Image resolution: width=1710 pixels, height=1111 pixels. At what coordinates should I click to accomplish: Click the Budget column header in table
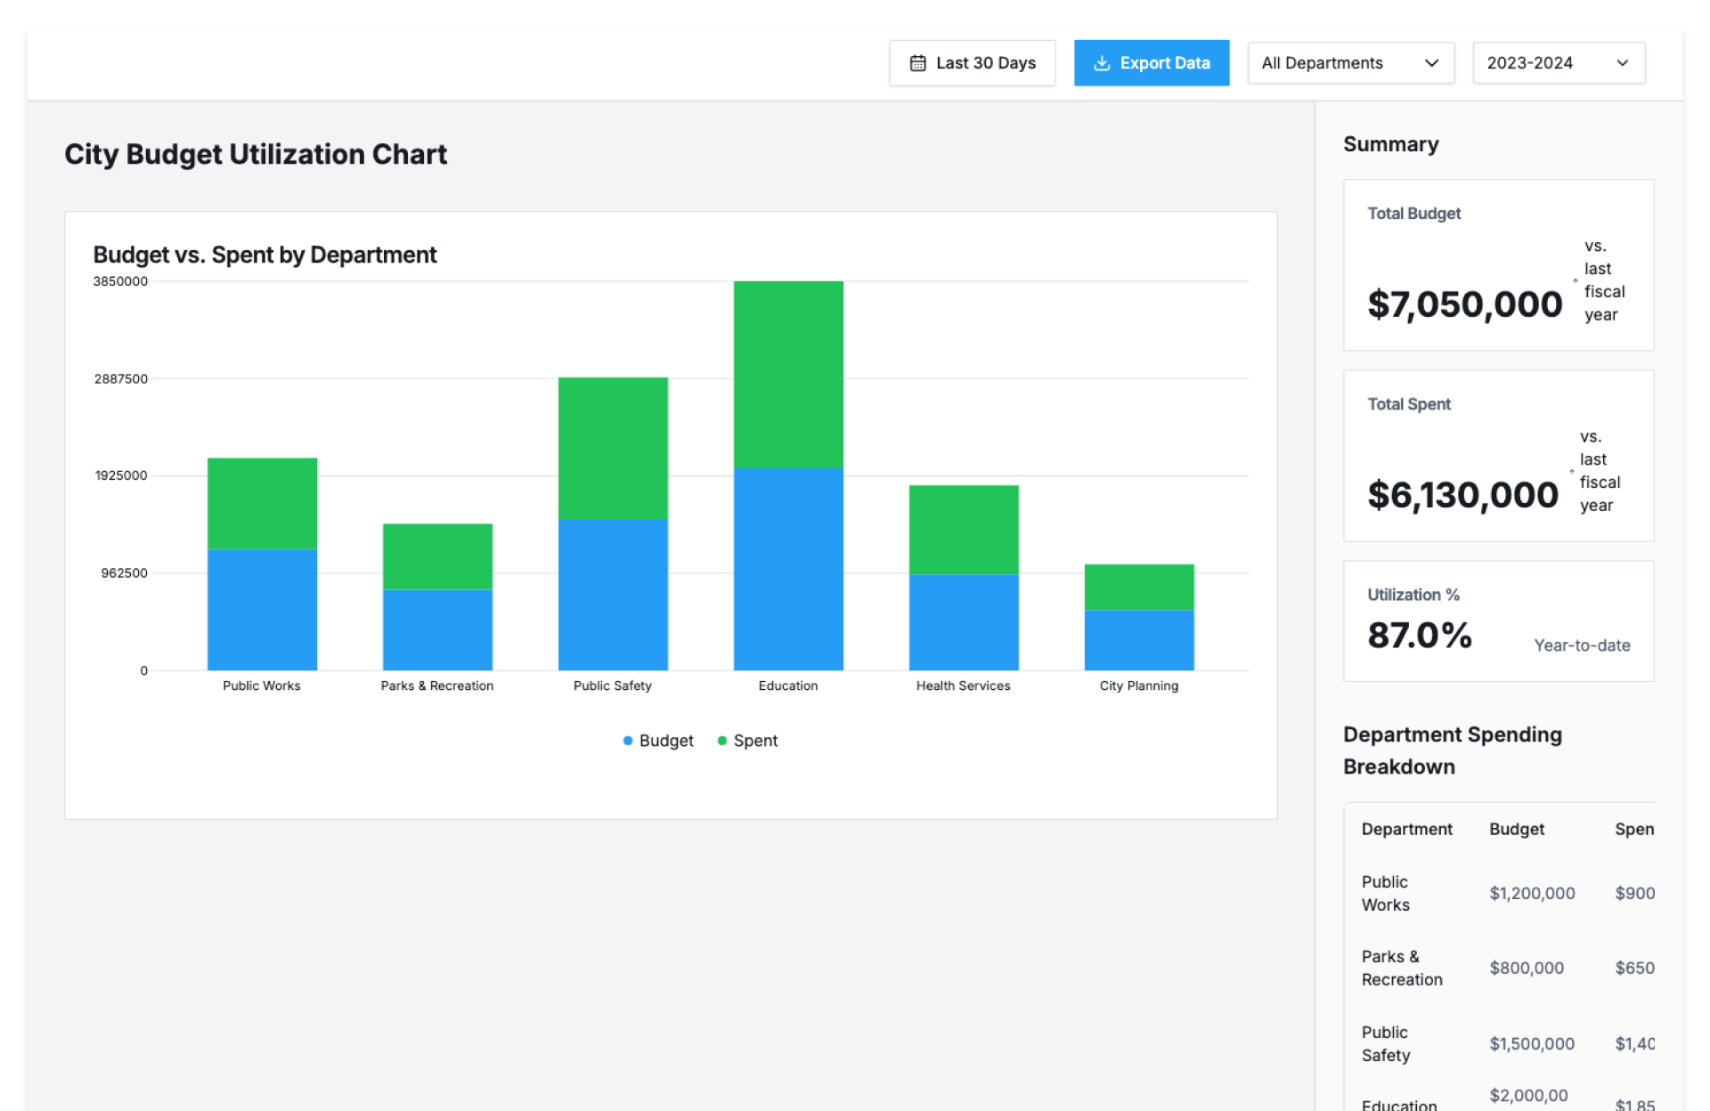1517,829
